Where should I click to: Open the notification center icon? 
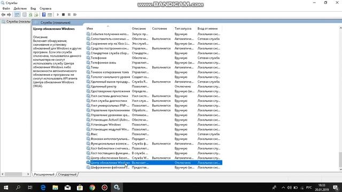(x=336, y=187)
